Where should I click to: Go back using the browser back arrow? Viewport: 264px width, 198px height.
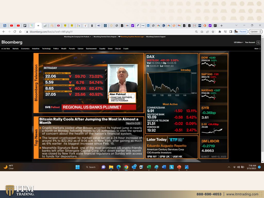coord(4,32)
